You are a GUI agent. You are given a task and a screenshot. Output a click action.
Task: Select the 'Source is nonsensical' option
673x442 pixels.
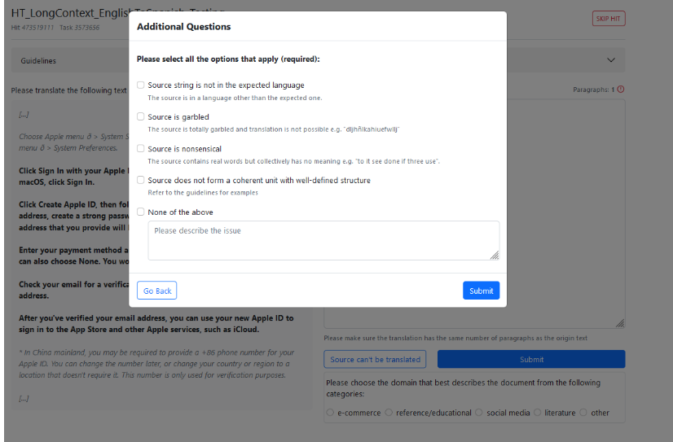coord(141,149)
